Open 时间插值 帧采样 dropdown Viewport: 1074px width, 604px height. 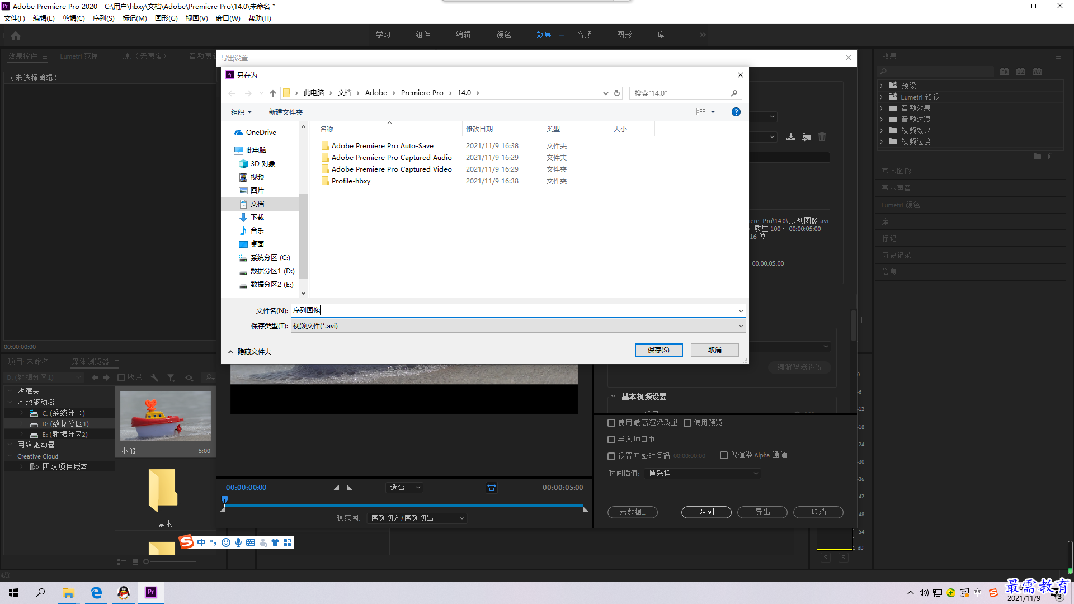702,474
